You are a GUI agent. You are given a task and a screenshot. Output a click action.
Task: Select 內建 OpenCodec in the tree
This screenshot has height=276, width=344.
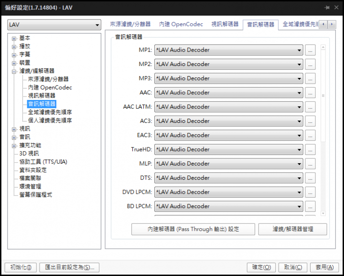(x=50, y=88)
